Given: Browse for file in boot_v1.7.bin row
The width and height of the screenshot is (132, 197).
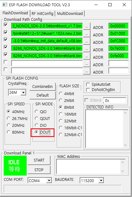Looking at the screenshot, I should 87,26.
